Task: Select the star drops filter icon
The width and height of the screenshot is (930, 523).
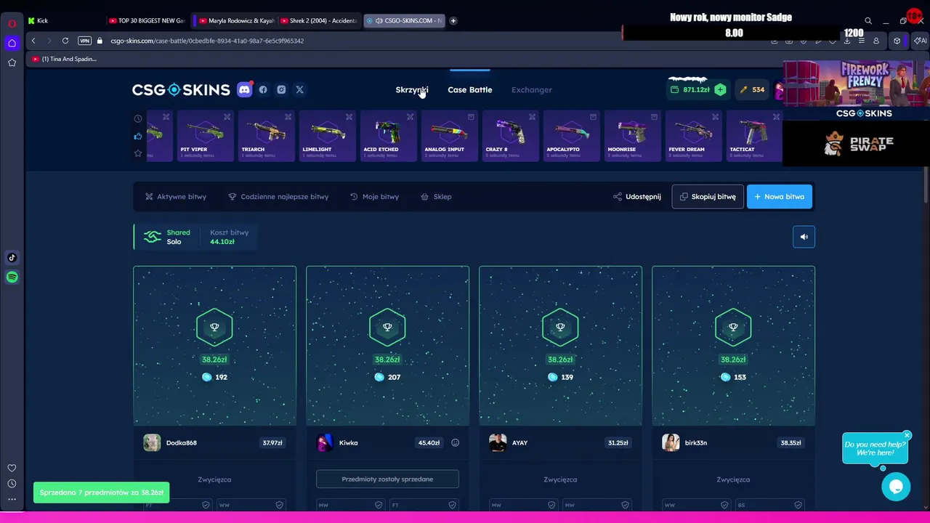Action: [x=138, y=153]
